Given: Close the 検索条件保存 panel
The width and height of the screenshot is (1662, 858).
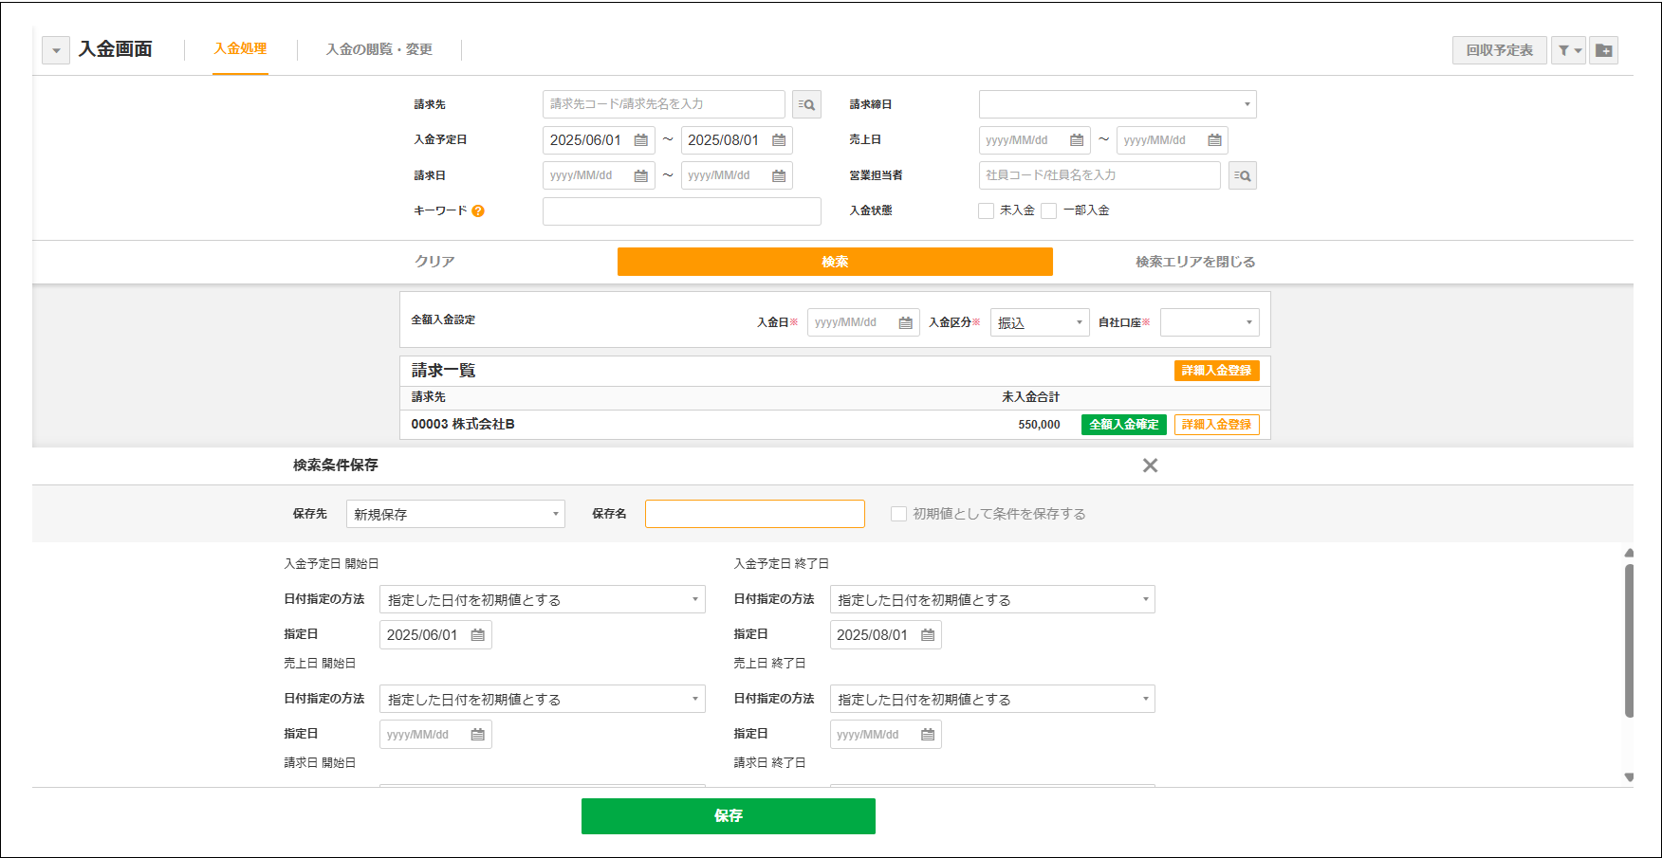Looking at the screenshot, I should click(x=1150, y=466).
